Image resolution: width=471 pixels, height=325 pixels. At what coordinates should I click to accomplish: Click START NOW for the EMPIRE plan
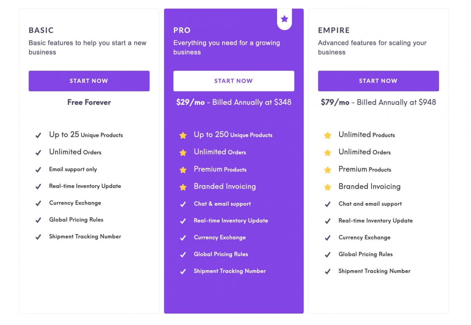(x=378, y=81)
